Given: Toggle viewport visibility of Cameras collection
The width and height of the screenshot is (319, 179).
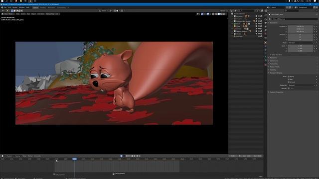Looking at the screenshot, I should [259, 16].
